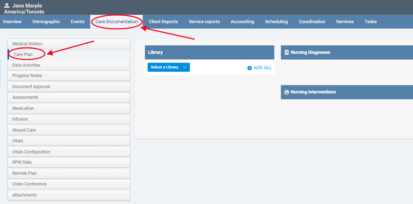Open the Tasks tab

click(x=371, y=22)
